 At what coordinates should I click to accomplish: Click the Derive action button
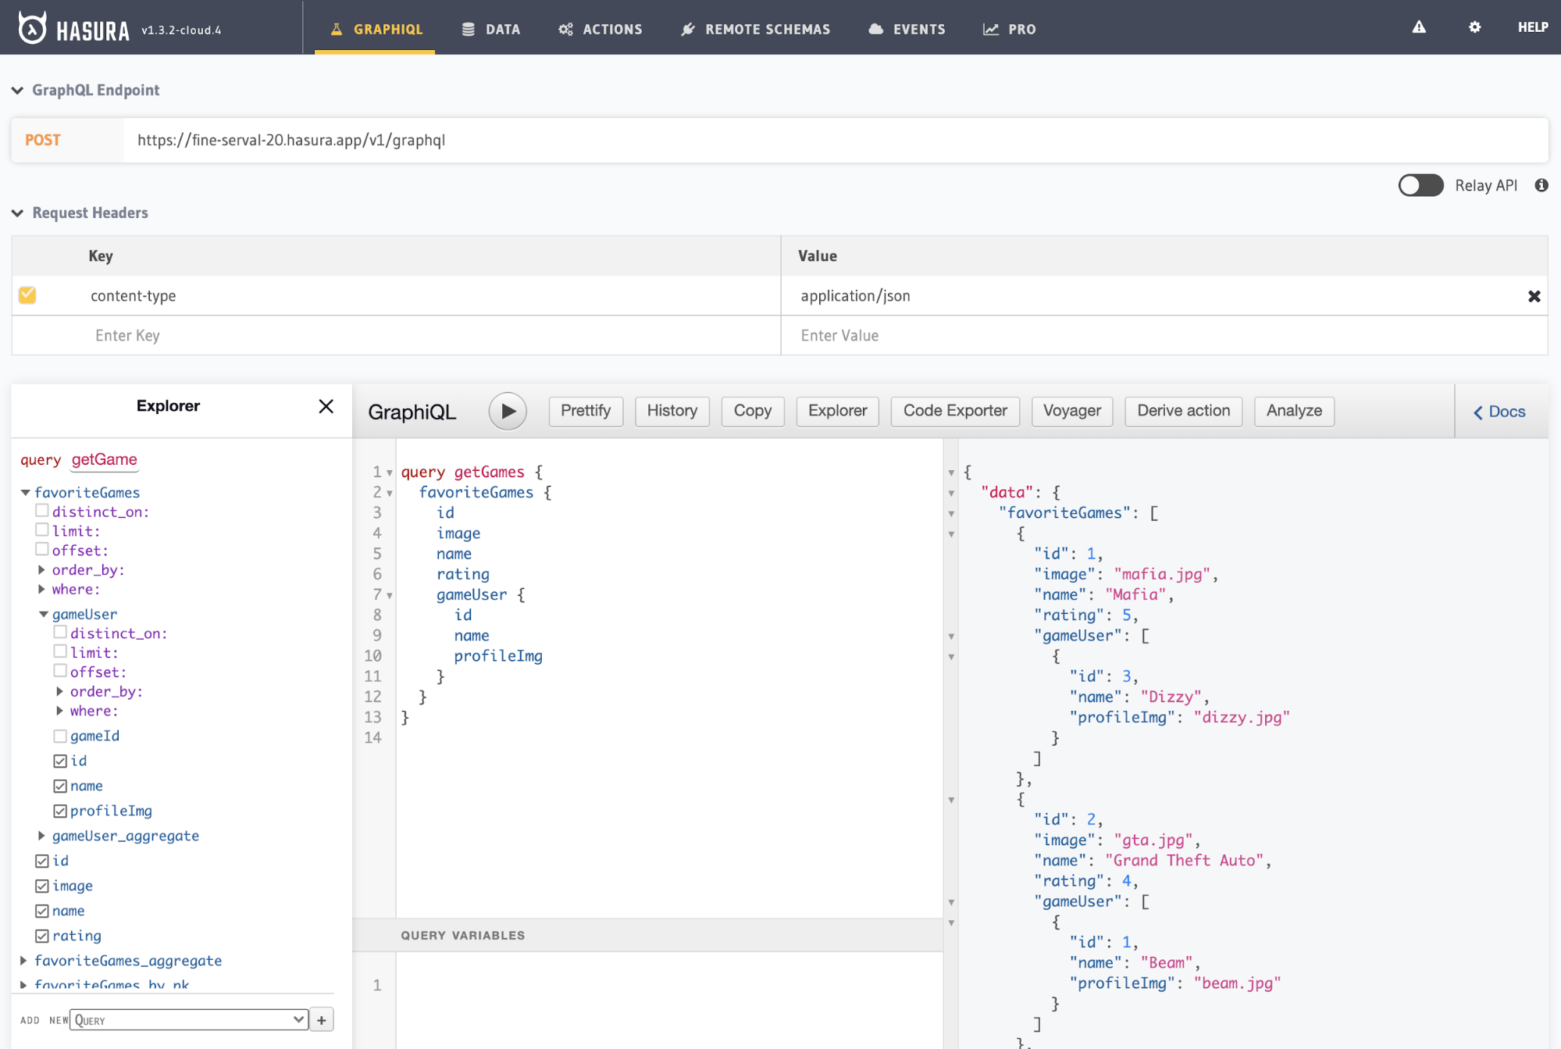pyautogui.click(x=1183, y=411)
